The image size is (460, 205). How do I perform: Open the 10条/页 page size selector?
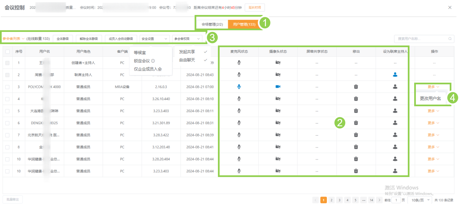click(420, 200)
